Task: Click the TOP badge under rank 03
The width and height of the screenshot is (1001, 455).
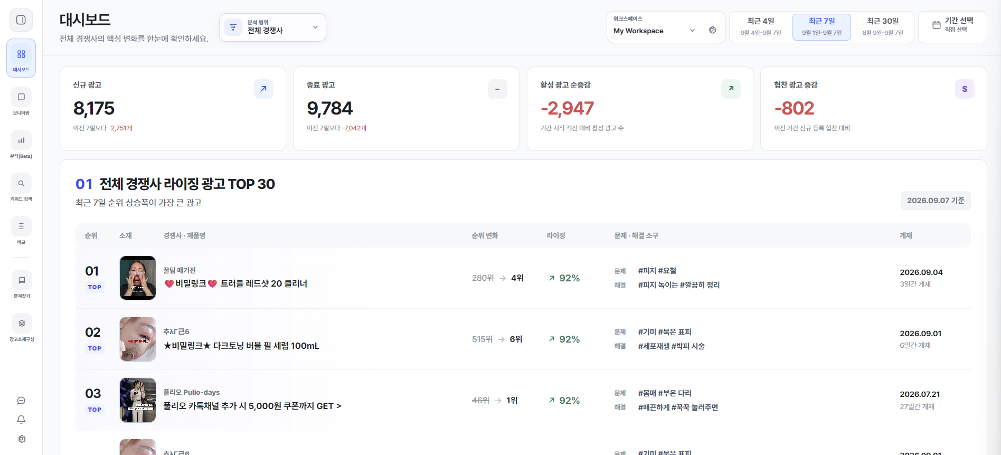Action: pyautogui.click(x=95, y=410)
